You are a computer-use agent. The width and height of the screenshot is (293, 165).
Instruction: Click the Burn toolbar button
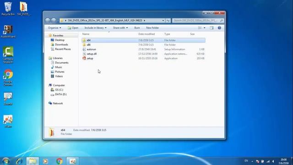[137, 27]
